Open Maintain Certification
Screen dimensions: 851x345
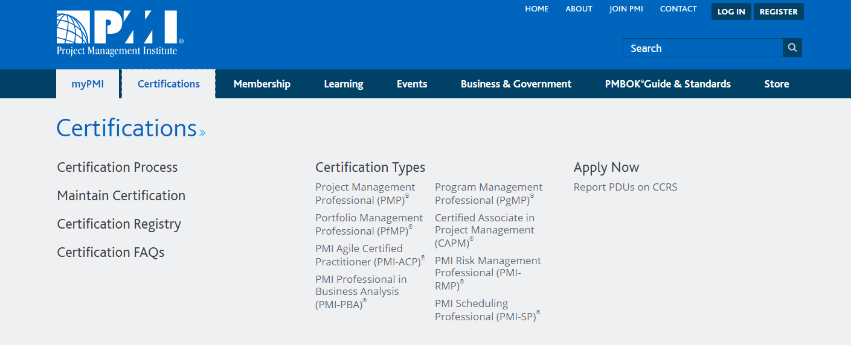coord(121,195)
